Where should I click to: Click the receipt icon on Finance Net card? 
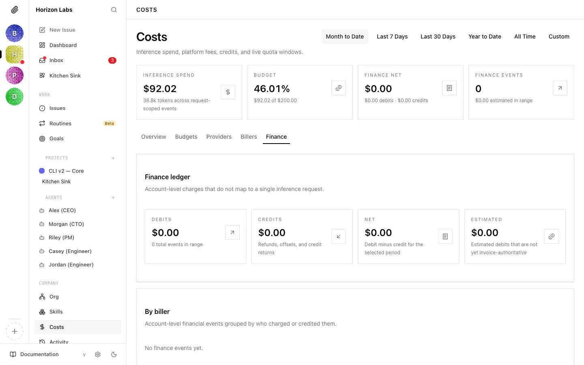click(x=449, y=88)
